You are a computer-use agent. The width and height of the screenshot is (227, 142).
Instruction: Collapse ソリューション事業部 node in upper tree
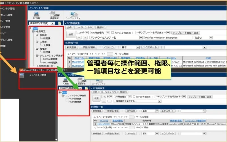[x=37, y=55]
